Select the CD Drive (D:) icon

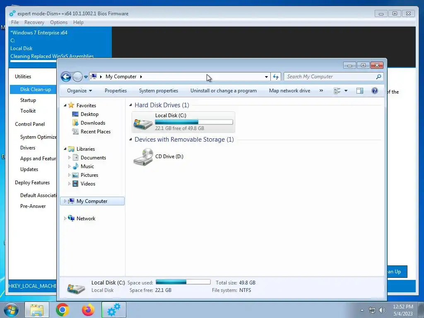(143, 157)
